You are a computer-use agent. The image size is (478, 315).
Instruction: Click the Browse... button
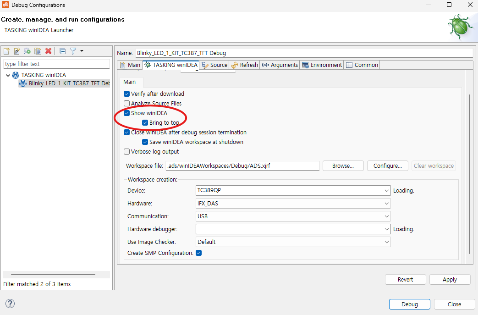pyautogui.click(x=343, y=166)
